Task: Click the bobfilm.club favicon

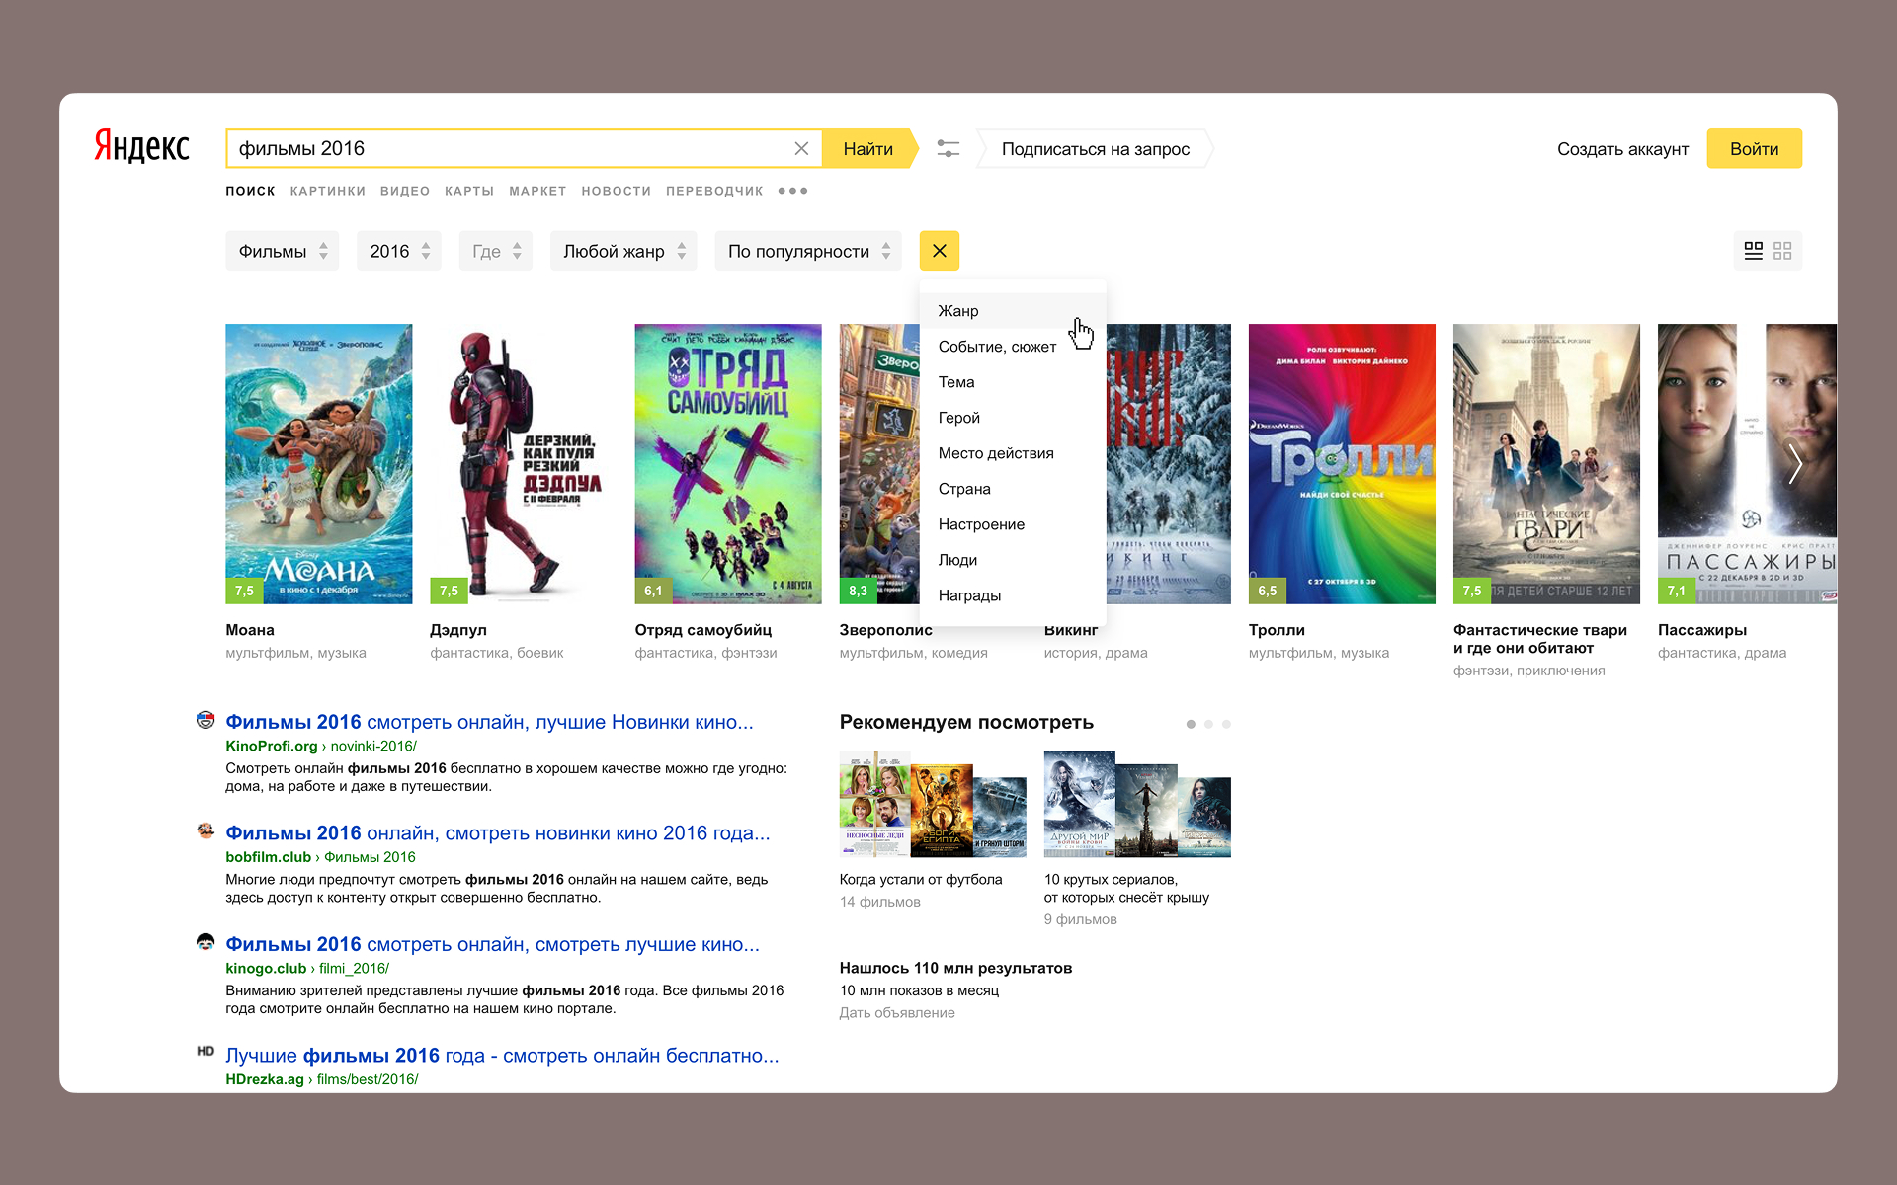Action: [x=206, y=830]
